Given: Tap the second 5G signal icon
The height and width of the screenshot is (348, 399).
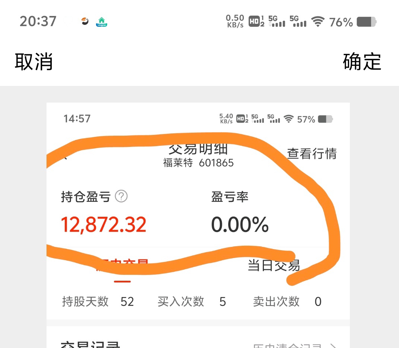Looking at the screenshot, I should coord(298,21).
